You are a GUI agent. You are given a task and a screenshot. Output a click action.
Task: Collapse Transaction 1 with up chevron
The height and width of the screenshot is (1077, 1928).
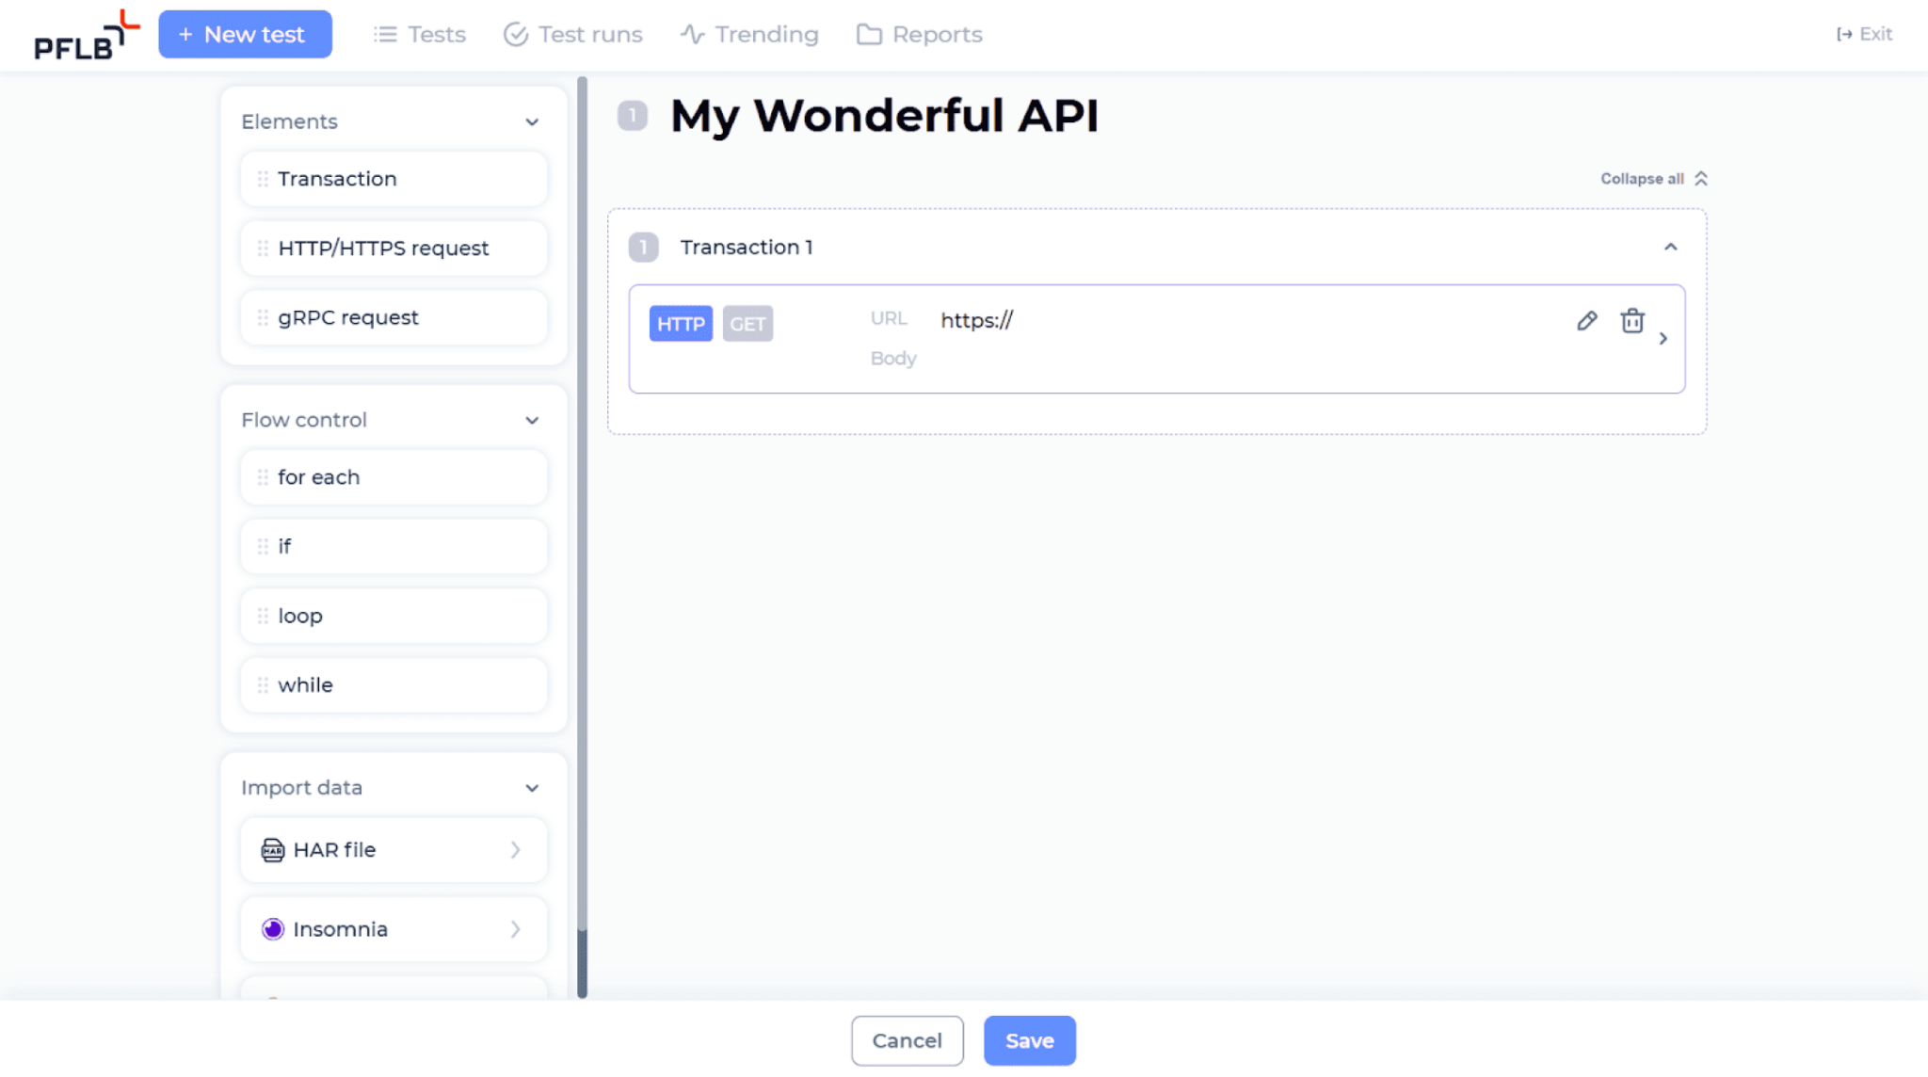tap(1671, 247)
